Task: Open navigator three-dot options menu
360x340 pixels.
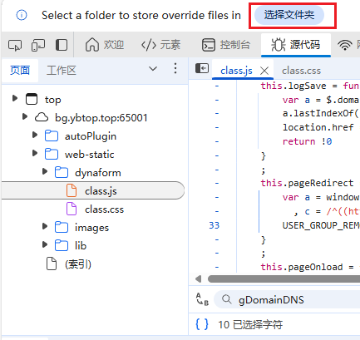Action: pos(175,68)
